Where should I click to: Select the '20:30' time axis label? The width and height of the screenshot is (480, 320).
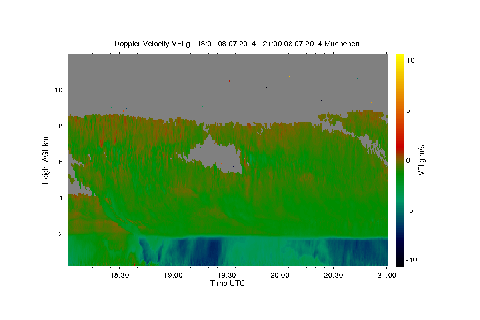tap(333, 275)
